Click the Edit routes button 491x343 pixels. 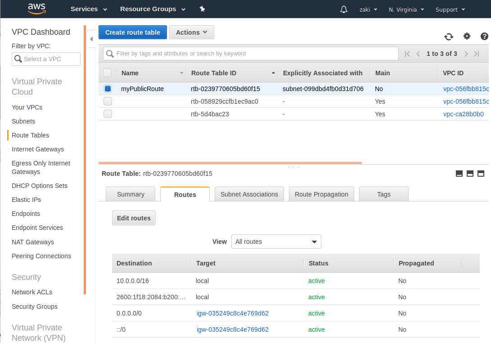pyautogui.click(x=134, y=218)
